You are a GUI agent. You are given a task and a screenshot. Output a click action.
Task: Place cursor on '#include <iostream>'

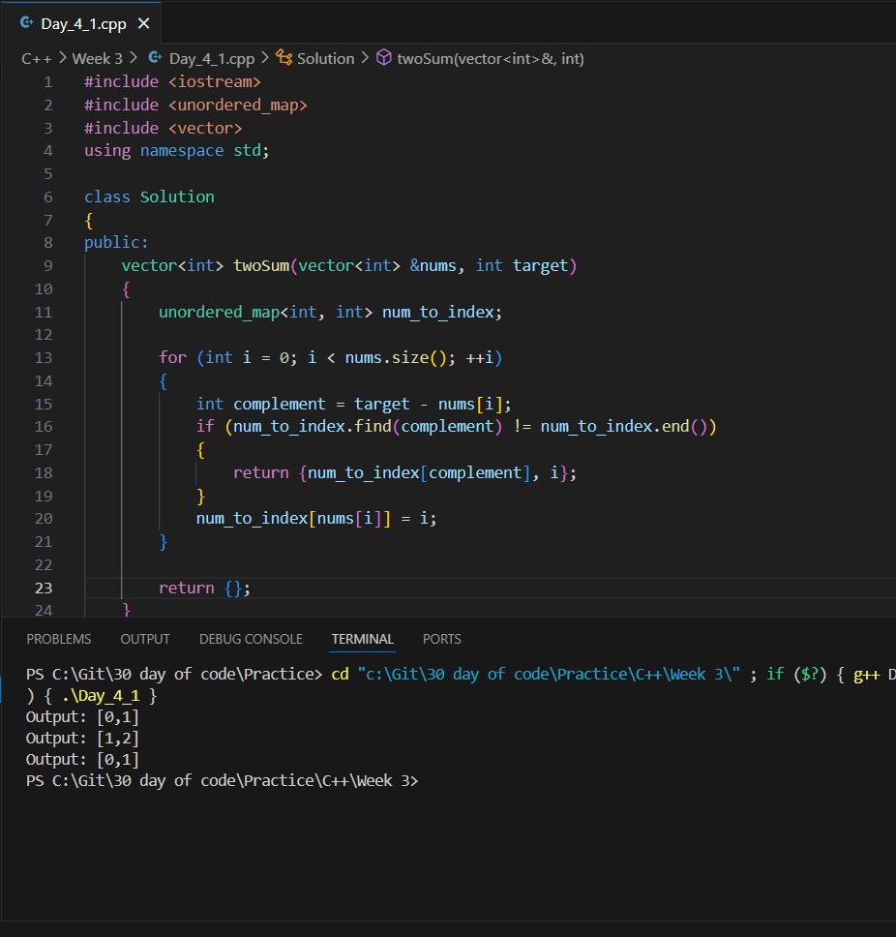pos(172,82)
